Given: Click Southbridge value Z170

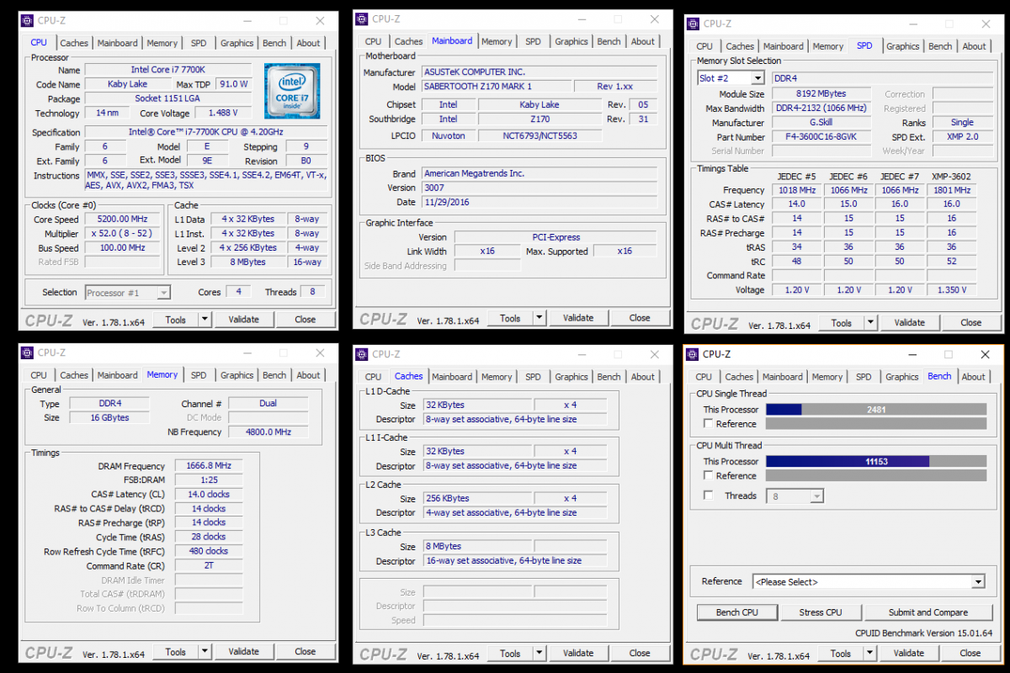Looking at the screenshot, I should point(540,119).
